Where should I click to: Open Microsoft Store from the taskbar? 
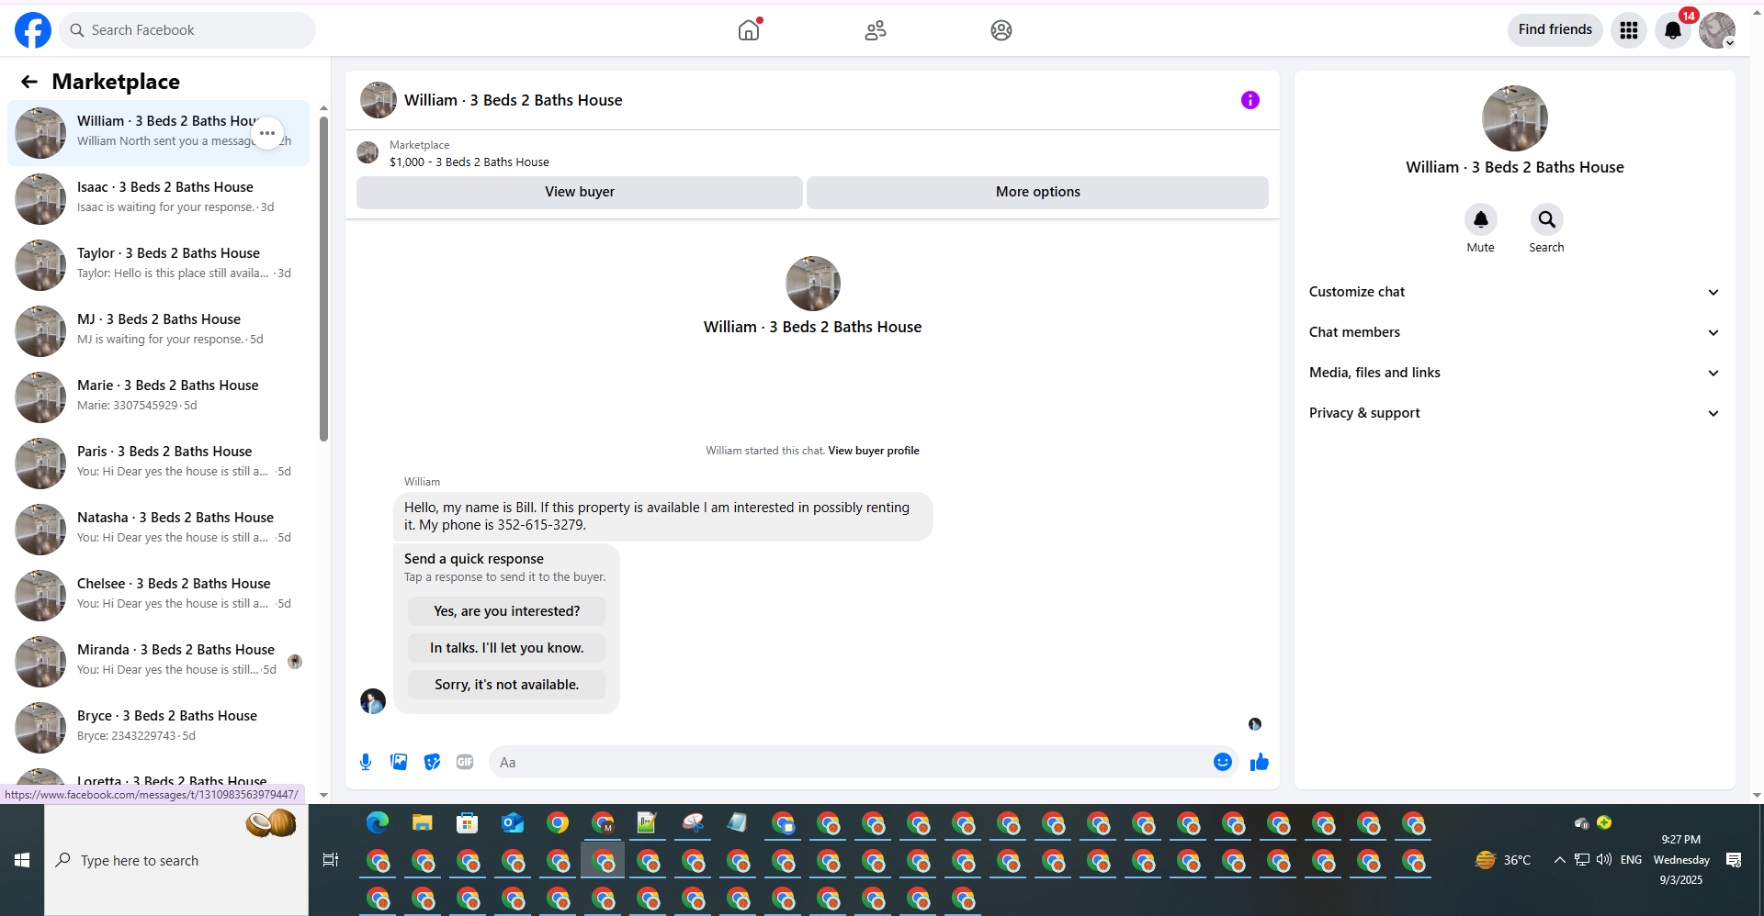tap(468, 822)
